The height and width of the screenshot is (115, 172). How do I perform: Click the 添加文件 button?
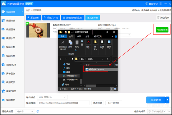34,18
